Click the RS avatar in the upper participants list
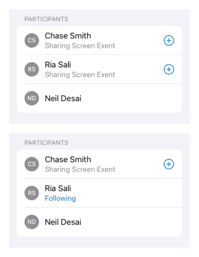Image resolution: width=199 pixels, height=257 pixels. pos(32,69)
